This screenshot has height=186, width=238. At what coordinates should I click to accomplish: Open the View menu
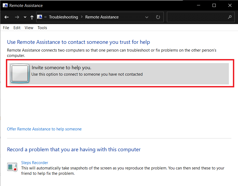click(x=29, y=28)
